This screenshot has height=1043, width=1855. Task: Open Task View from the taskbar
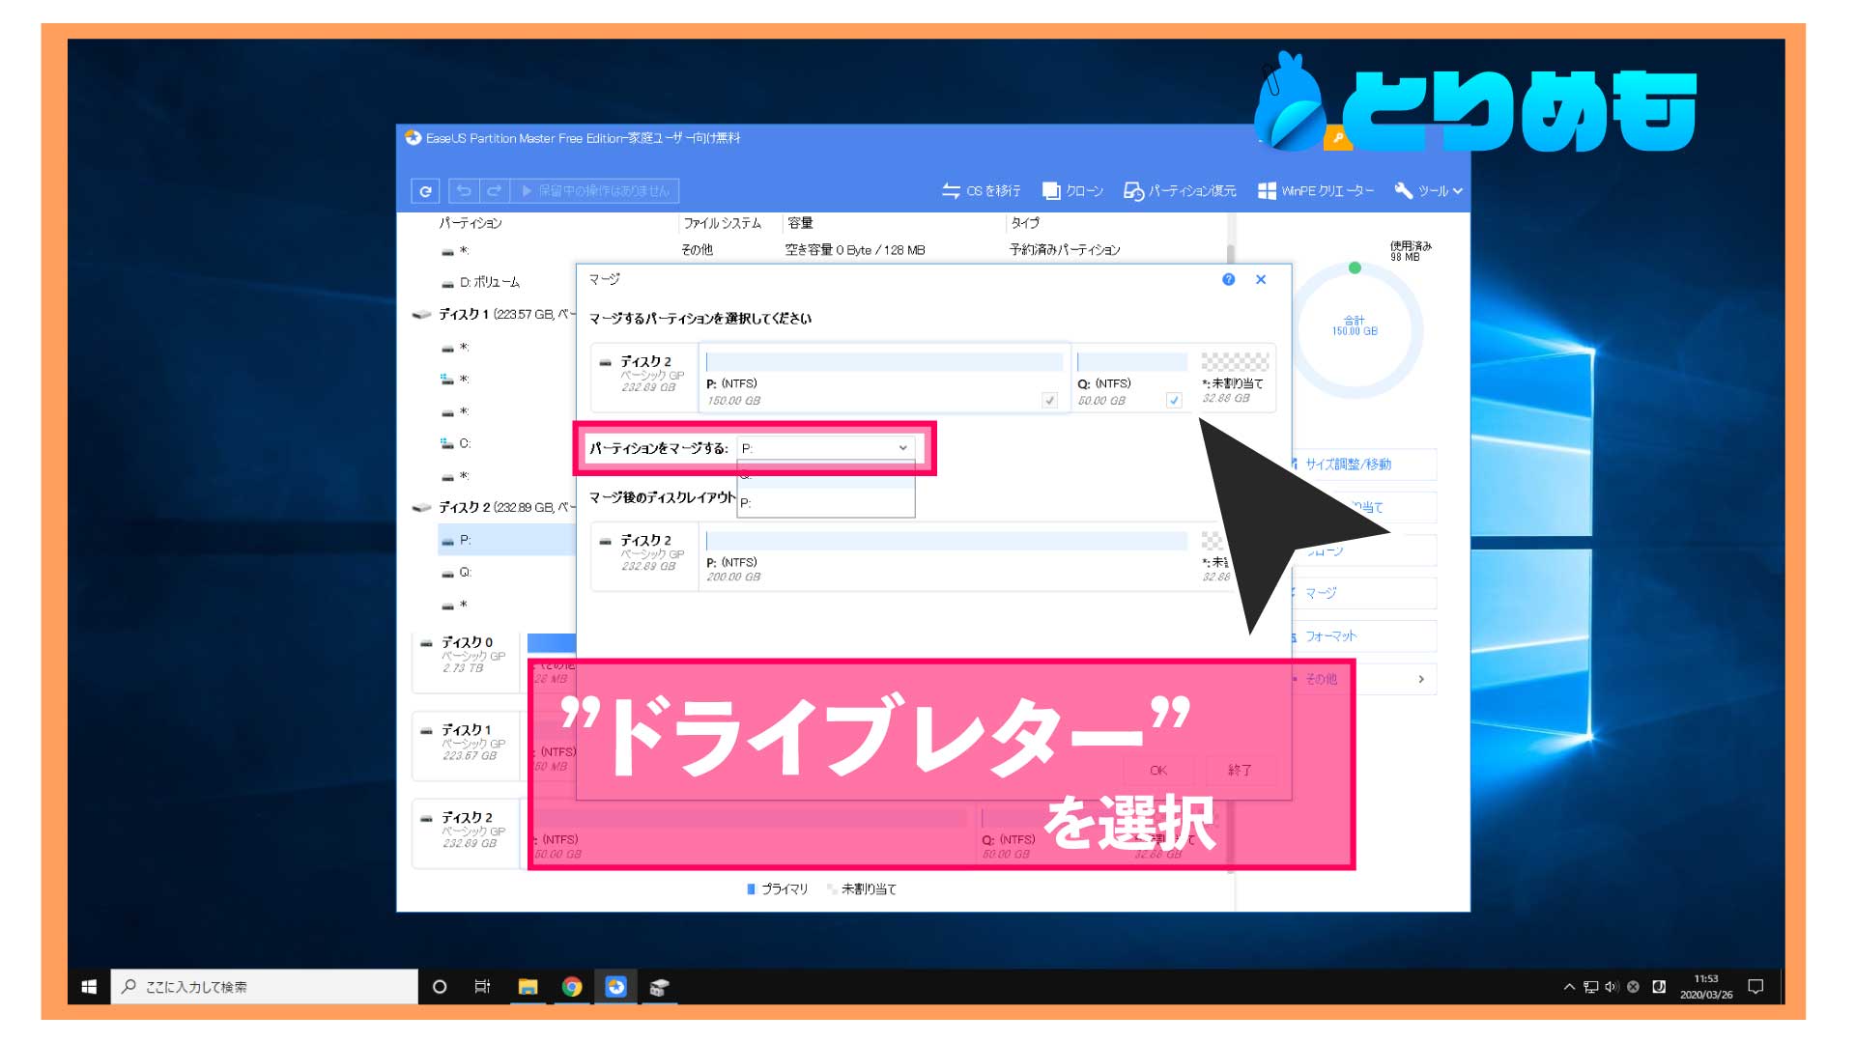(x=482, y=986)
